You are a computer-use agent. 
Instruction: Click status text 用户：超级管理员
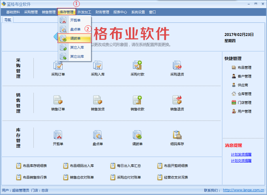click(x=16, y=190)
